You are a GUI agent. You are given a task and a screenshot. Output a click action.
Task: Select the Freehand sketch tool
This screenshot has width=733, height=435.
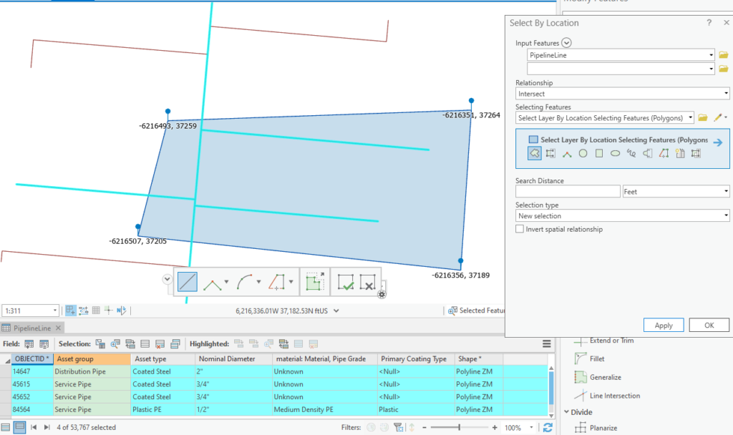(631, 153)
